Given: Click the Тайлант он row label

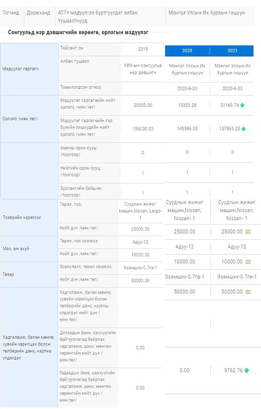Looking at the screenshot, I should (x=72, y=48).
